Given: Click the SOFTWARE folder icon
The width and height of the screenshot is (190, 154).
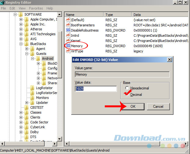Looking at the screenshot, I should click(20, 14).
